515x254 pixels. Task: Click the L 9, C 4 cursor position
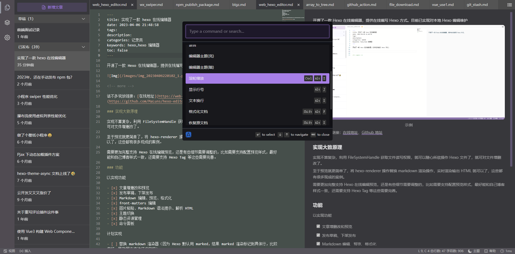(424, 251)
